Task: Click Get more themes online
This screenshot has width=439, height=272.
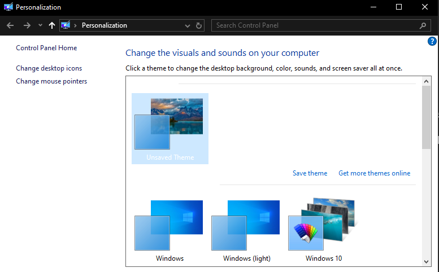Action: (x=375, y=173)
